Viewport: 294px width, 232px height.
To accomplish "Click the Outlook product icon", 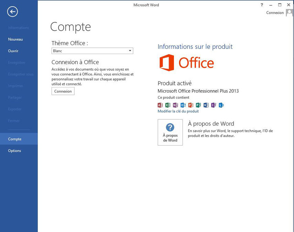I will [183, 105].
